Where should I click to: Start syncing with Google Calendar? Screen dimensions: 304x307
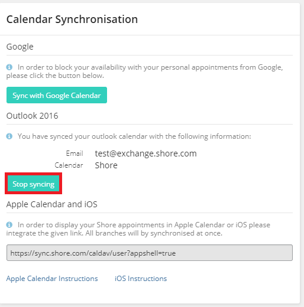coord(57,95)
